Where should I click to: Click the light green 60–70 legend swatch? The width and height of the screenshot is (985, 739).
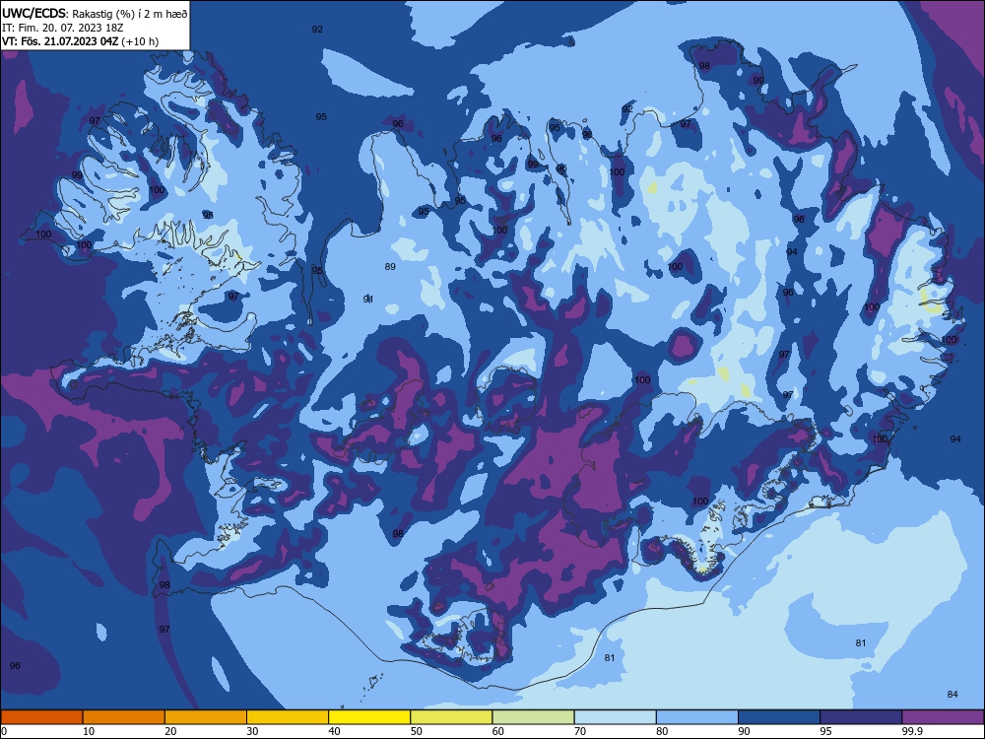[x=533, y=717]
